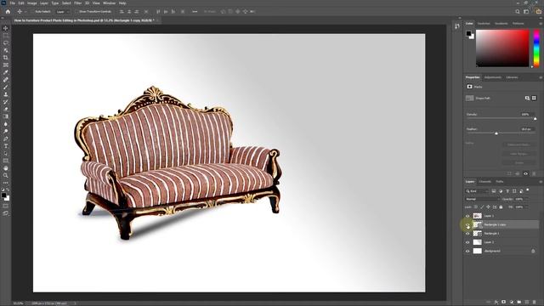Switch to the Paths tab
The image size is (544, 306).
pyautogui.click(x=500, y=181)
